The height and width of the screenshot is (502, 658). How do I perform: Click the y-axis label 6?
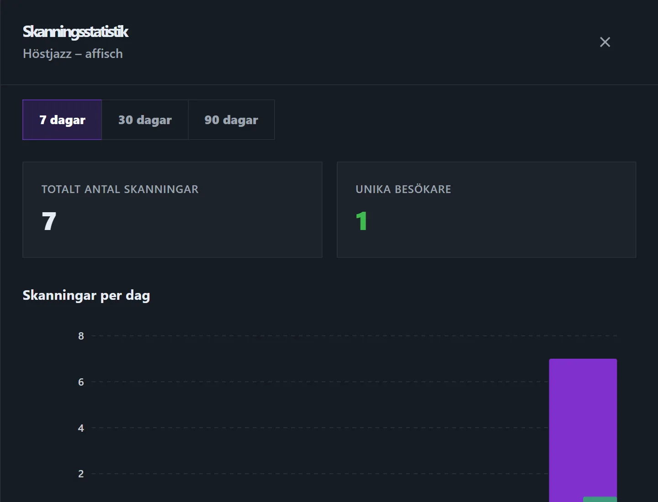[81, 382]
